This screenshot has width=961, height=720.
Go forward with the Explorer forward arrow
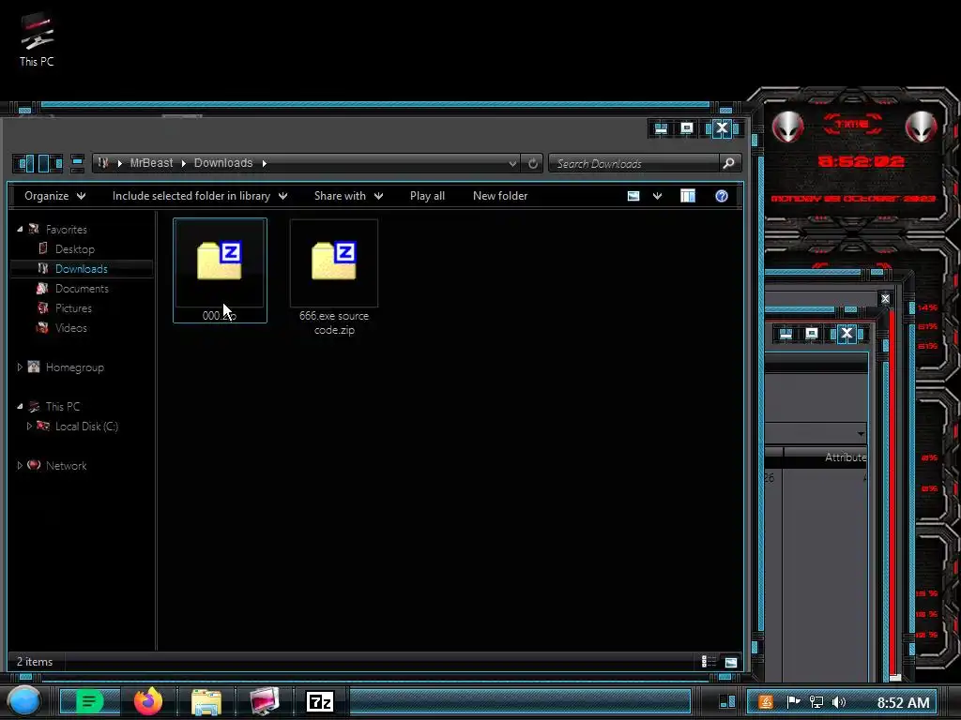[49, 163]
